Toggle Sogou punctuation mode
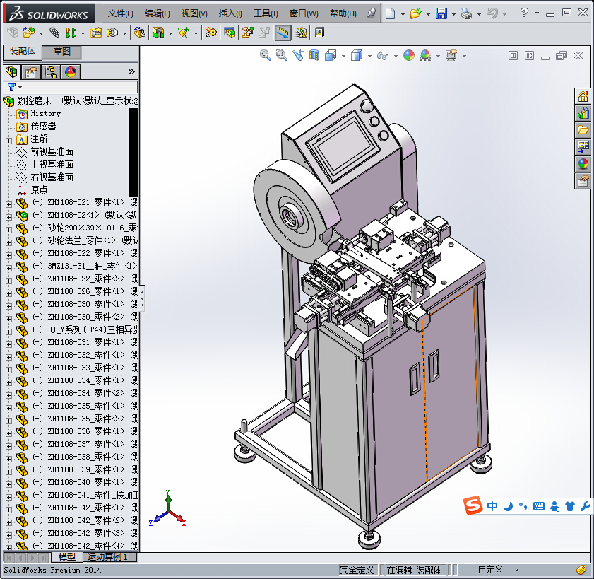 point(523,506)
